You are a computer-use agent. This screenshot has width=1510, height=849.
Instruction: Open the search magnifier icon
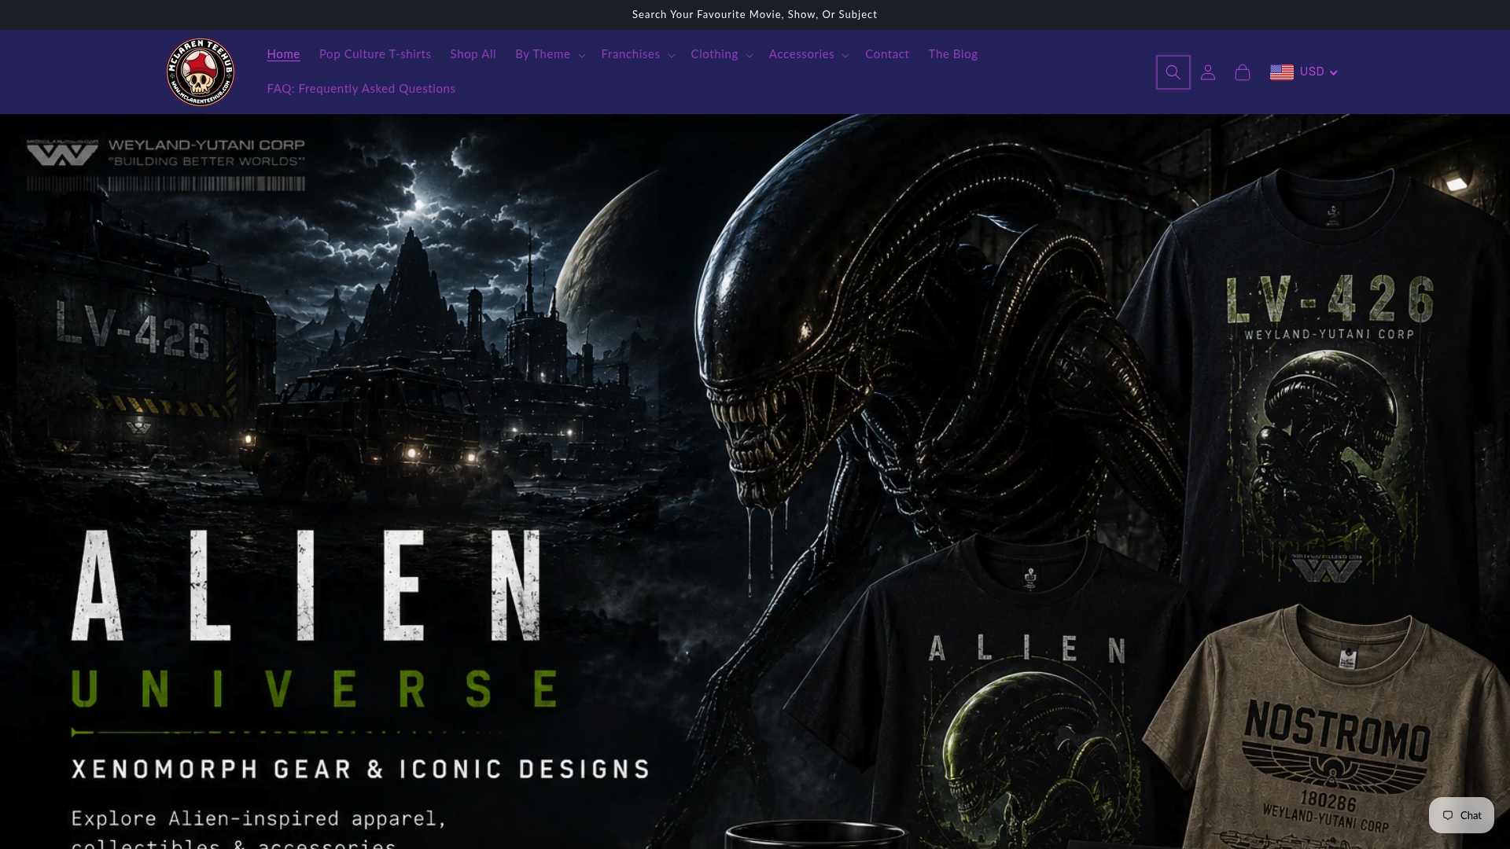click(x=1173, y=72)
